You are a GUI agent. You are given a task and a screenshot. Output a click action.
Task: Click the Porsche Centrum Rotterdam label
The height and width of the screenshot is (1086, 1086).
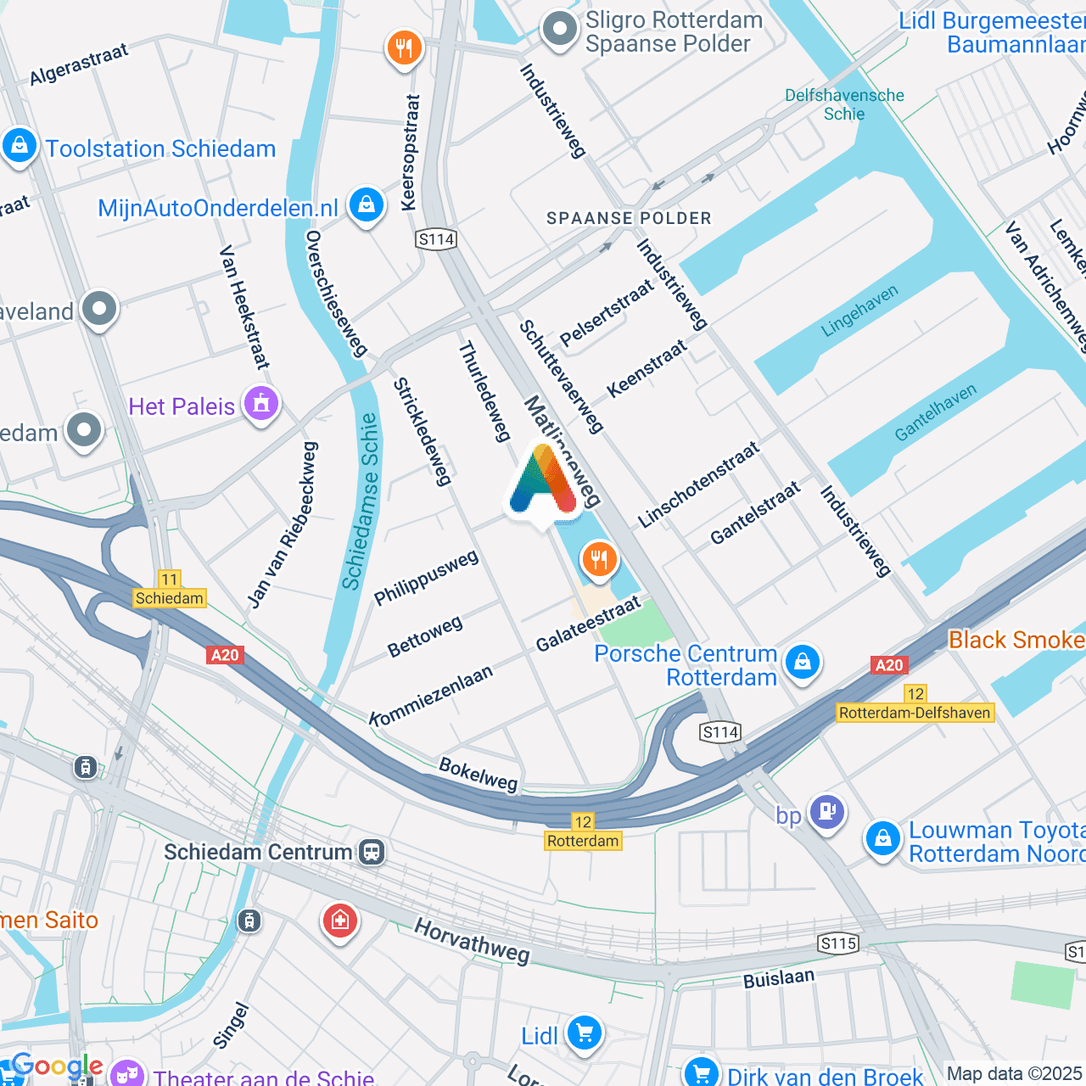(x=686, y=665)
